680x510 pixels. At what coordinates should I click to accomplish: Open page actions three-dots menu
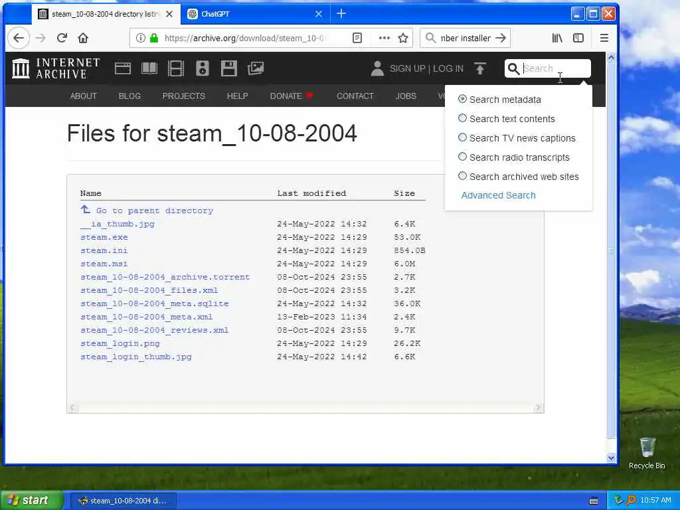[384, 38]
